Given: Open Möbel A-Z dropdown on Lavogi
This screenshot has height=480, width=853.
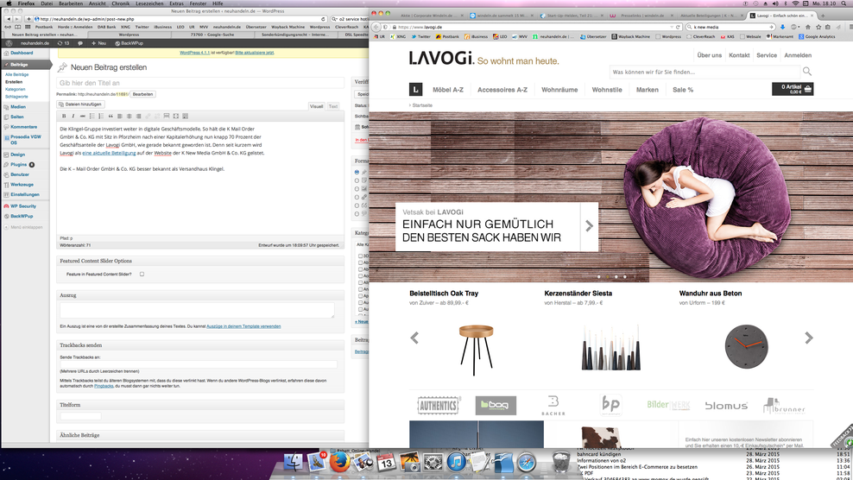Looking at the screenshot, I should 448,90.
